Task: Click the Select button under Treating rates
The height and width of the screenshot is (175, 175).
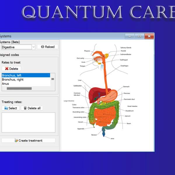Action: point(11,108)
